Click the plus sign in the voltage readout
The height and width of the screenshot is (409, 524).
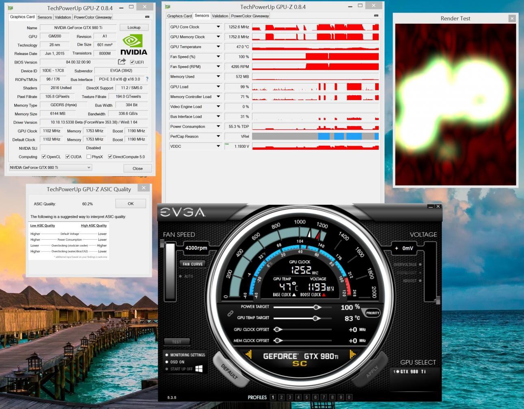point(396,248)
